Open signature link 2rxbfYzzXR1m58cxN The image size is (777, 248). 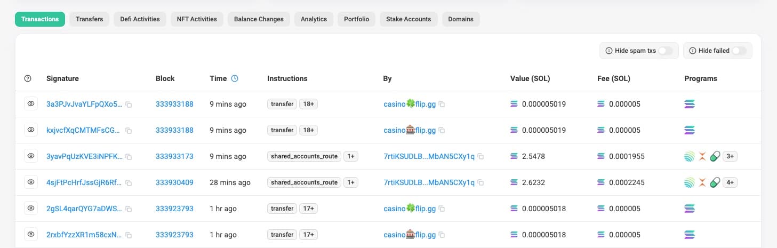(84, 235)
